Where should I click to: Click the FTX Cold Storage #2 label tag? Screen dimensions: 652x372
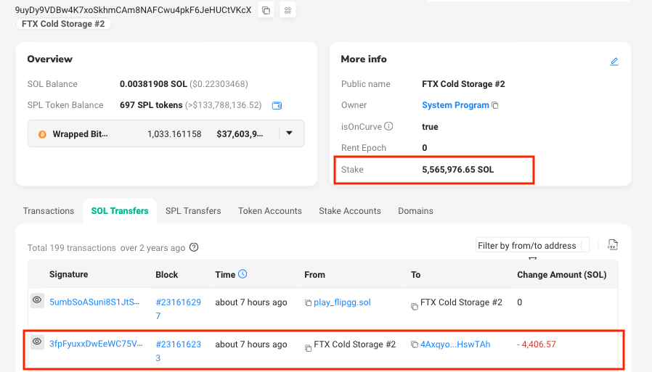pos(63,24)
